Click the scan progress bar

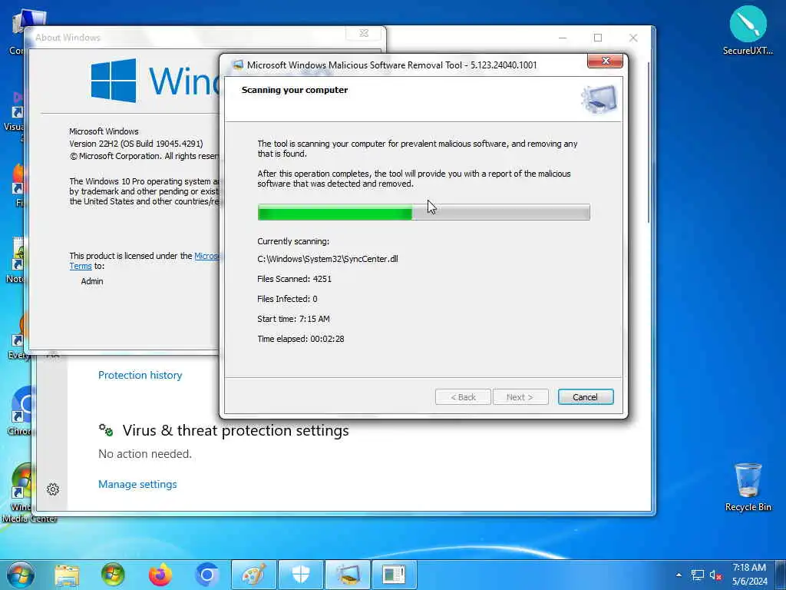click(x=424, y=212)
